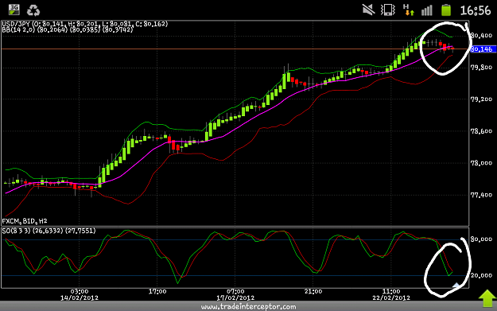Tap the small blue triangle in stochastic panel
Viewport: 497px width, 311px height.
456,286
